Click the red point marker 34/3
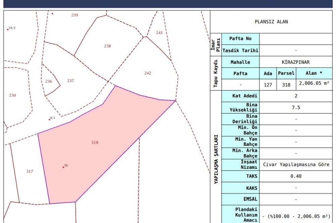Image resolution: width=336 pixels, height=223 pixels. click(8, 30)
